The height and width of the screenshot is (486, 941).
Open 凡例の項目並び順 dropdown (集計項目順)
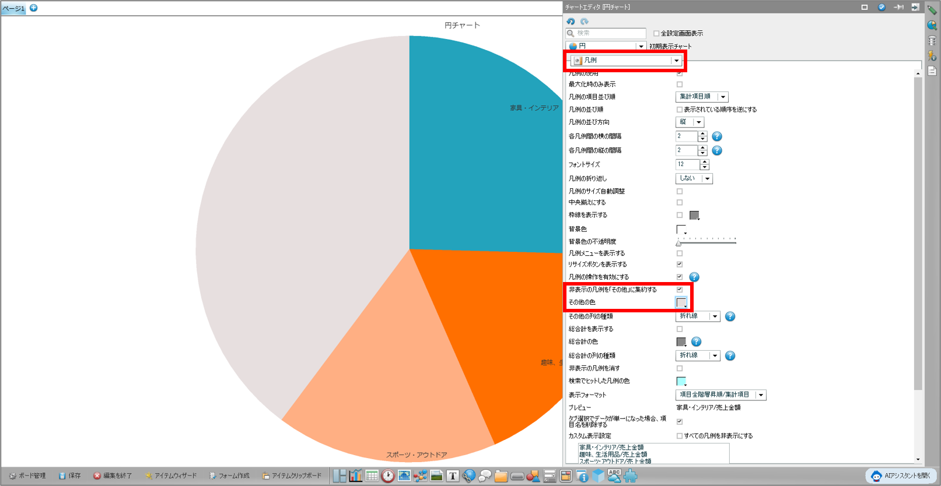tap(702, 97)
